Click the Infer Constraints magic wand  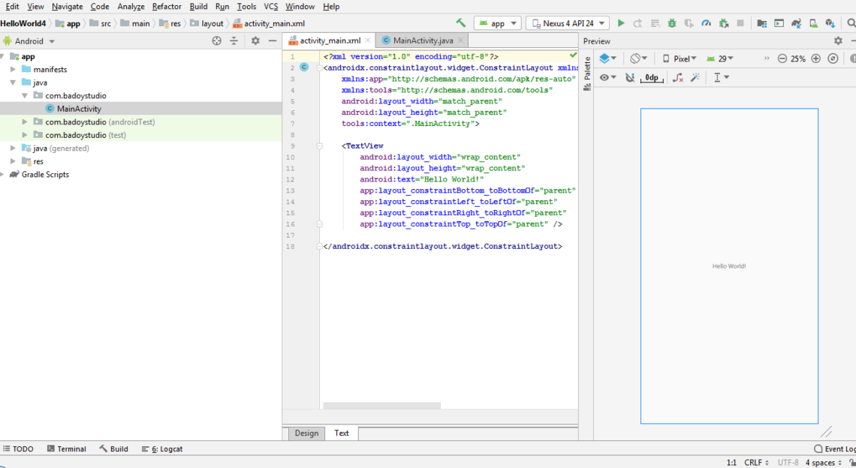click(x=695, y=77)
